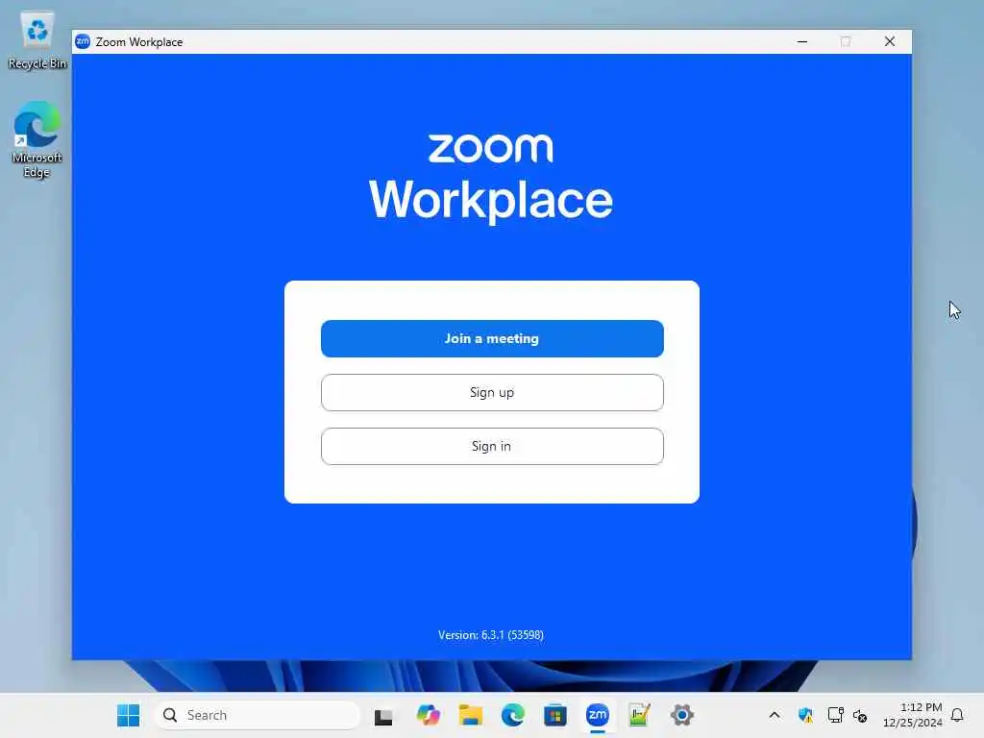984x738 pixels.
Task: Open the chart notepad app in taskbar
Action: point(639,715)
